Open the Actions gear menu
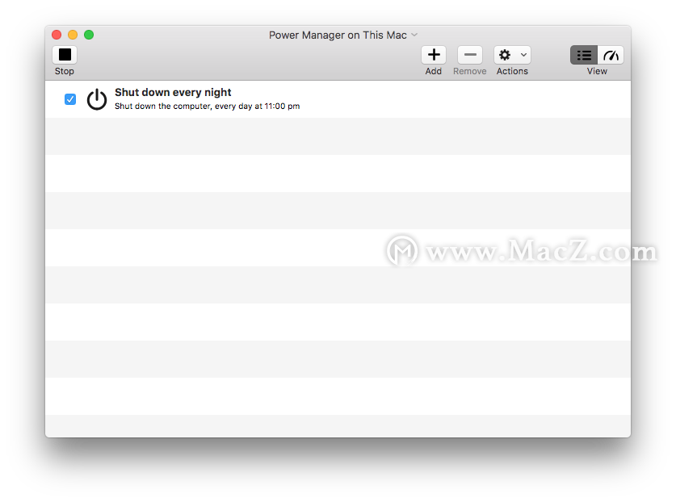Viewport: 676px width, 502px height. [512, 55]
